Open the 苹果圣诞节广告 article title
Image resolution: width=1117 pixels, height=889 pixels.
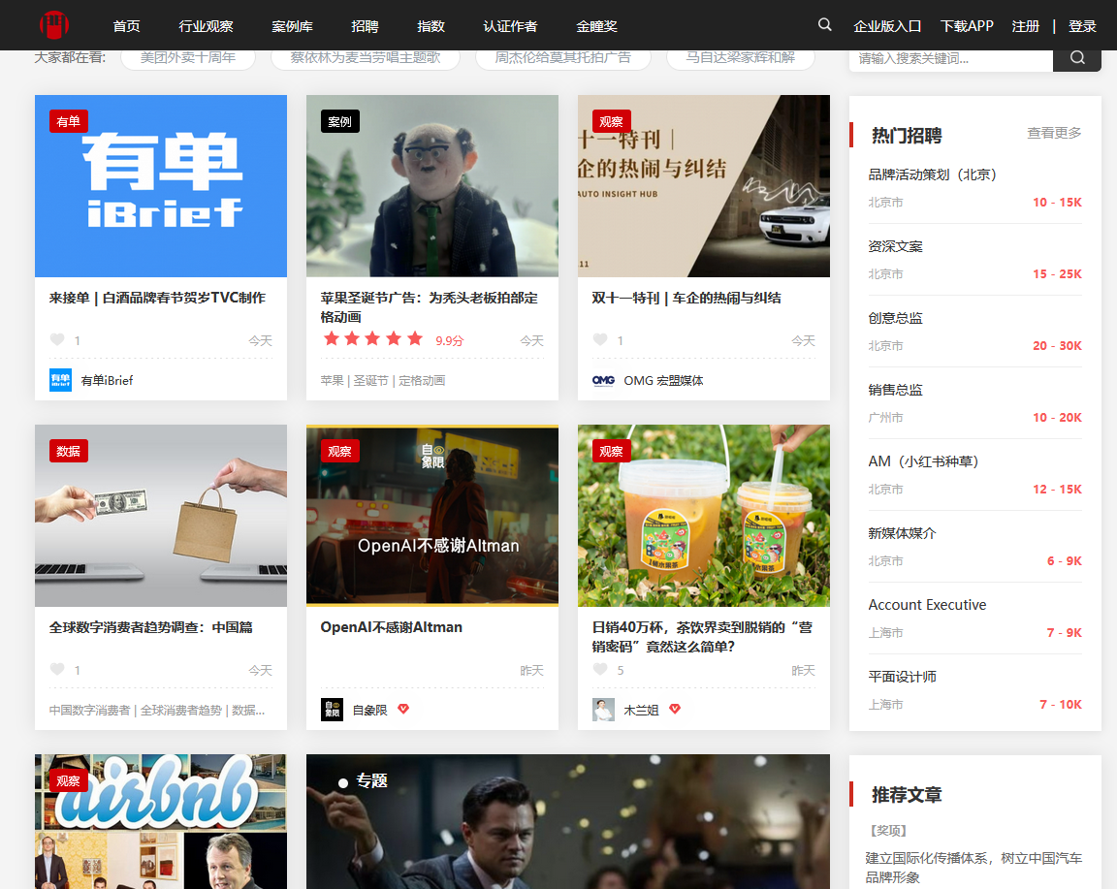pos(430,307)
